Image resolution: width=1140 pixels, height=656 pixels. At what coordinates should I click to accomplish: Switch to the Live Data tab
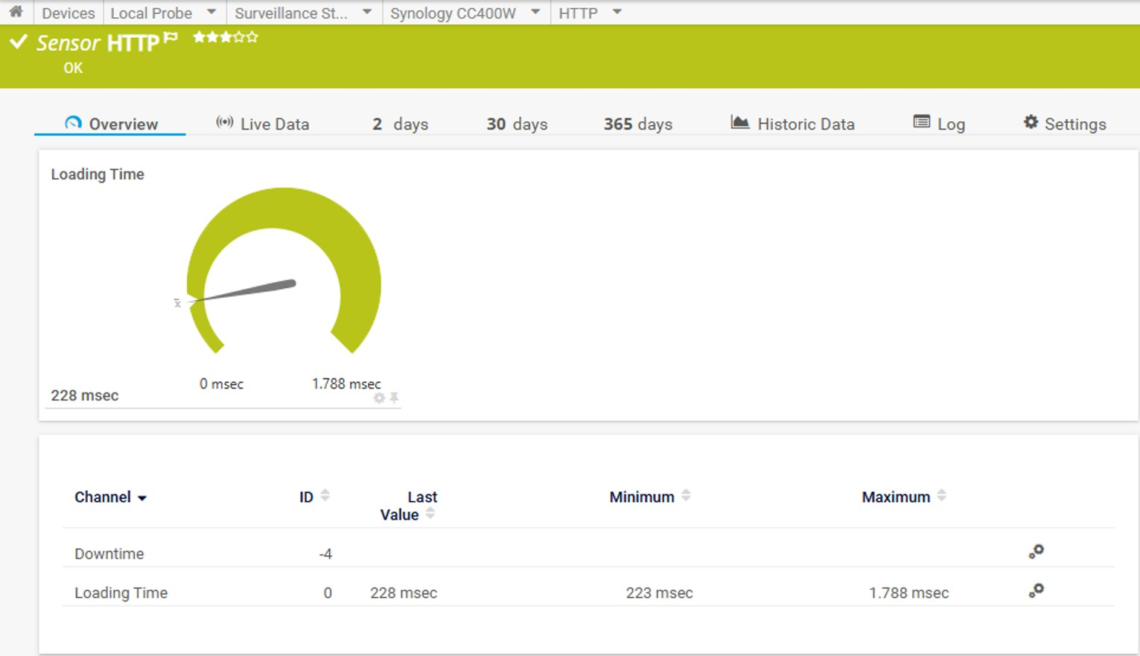(x=263, y=124)
